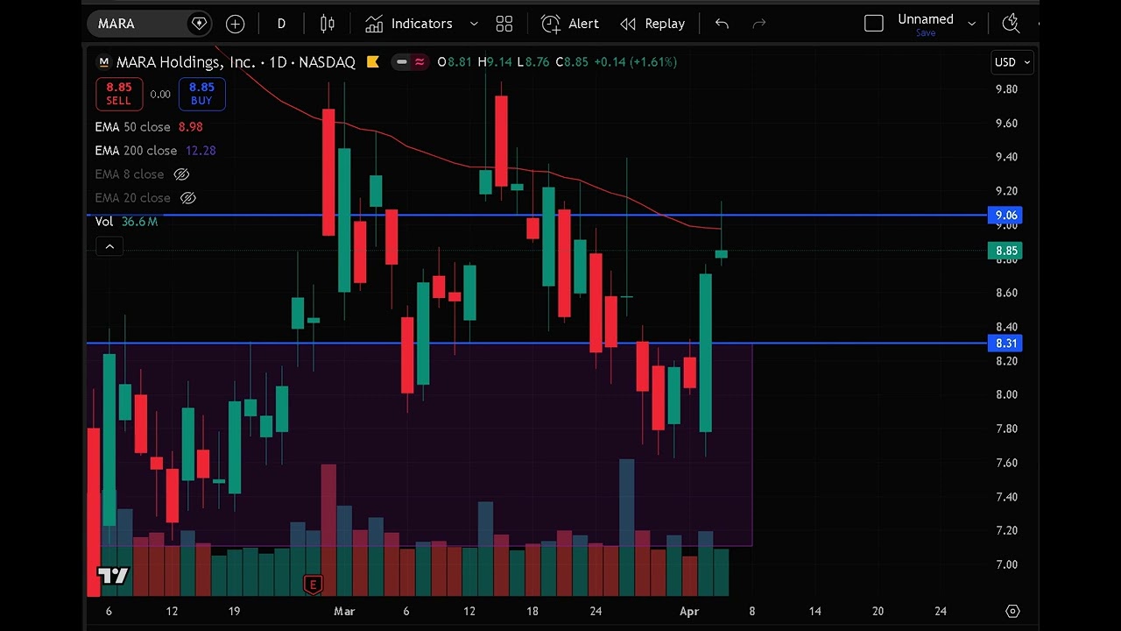Show the hidden EMA 20 close indicator
The width and height of the screenshot is (1121, 631).
[187, 198]
